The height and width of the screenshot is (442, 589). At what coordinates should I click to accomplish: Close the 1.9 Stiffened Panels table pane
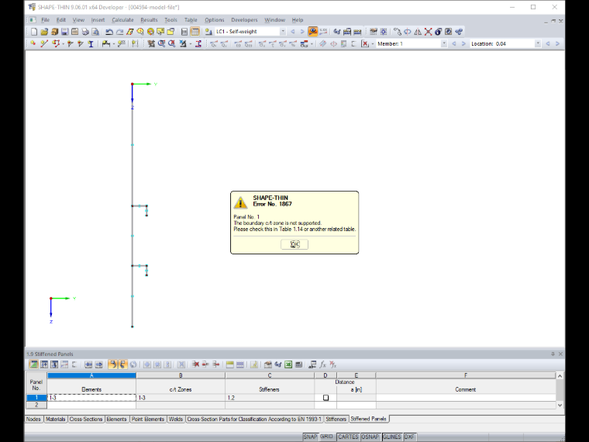pyautogui.click(x=560, y=354)
